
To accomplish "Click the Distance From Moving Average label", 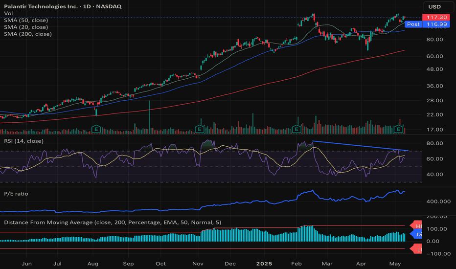I will coord(113,223).
